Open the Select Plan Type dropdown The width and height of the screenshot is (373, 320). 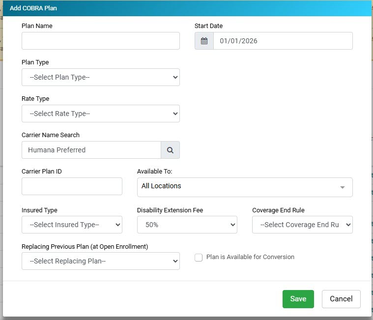tap(101, 77)
